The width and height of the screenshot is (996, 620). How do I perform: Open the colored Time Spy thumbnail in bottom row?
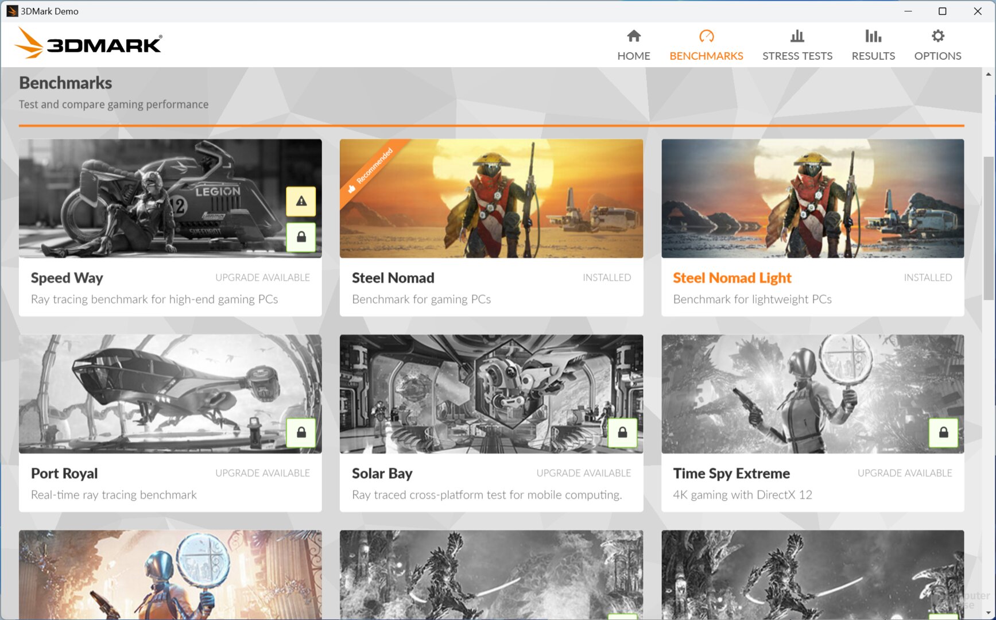pyautogui.click(x=170, y=575)
